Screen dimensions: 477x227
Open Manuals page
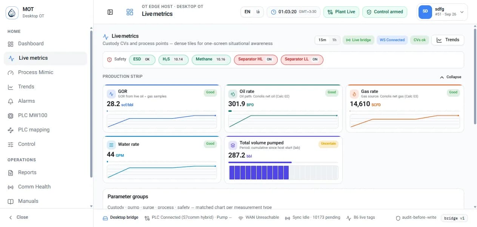coord(45,201)
